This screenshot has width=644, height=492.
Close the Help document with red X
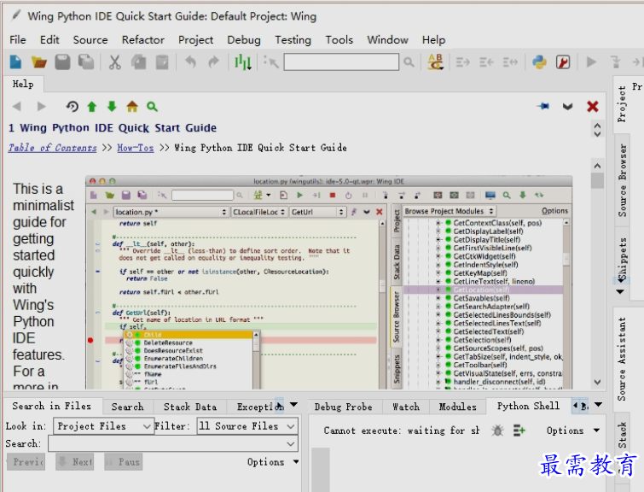593,107
